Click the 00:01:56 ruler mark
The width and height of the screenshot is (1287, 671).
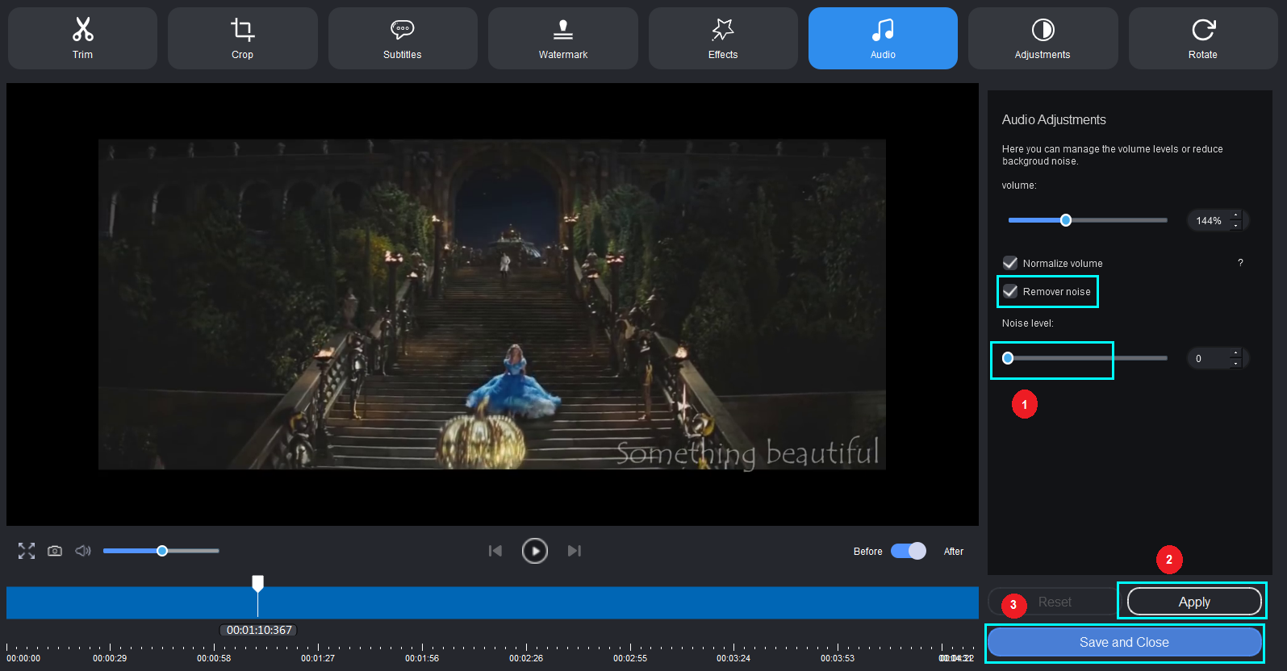click(422, 658)
